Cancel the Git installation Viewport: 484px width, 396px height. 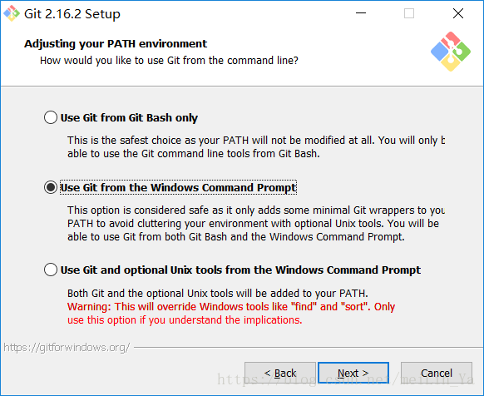(x=437, y=373)
